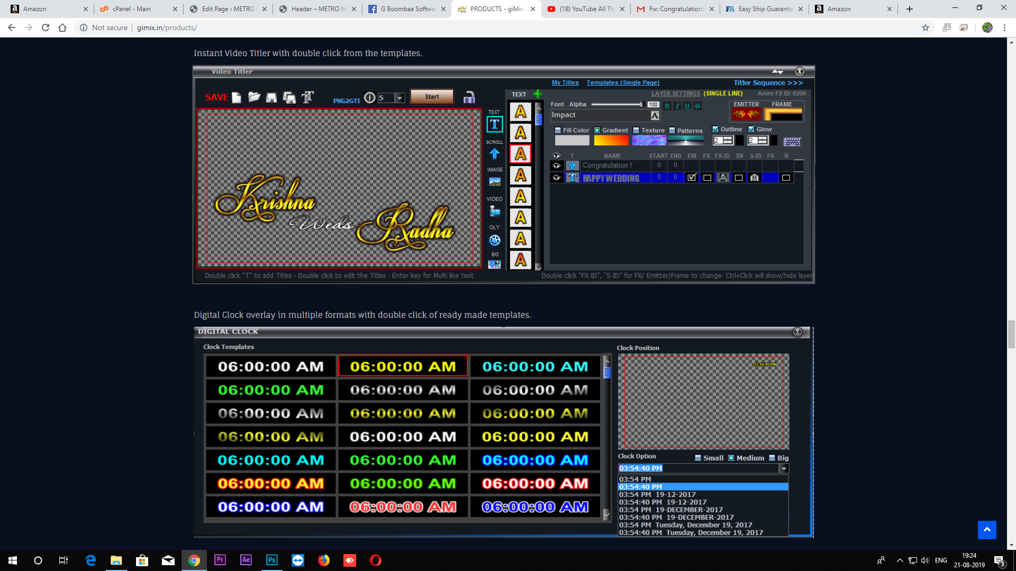
Task: Click the OLY film reel icon
Action: (x=495, y=241)
